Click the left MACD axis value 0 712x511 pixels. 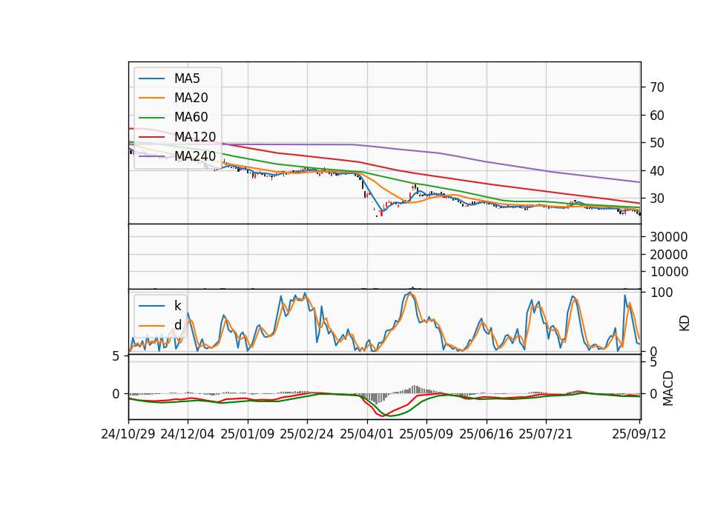(x=116, y=394)
